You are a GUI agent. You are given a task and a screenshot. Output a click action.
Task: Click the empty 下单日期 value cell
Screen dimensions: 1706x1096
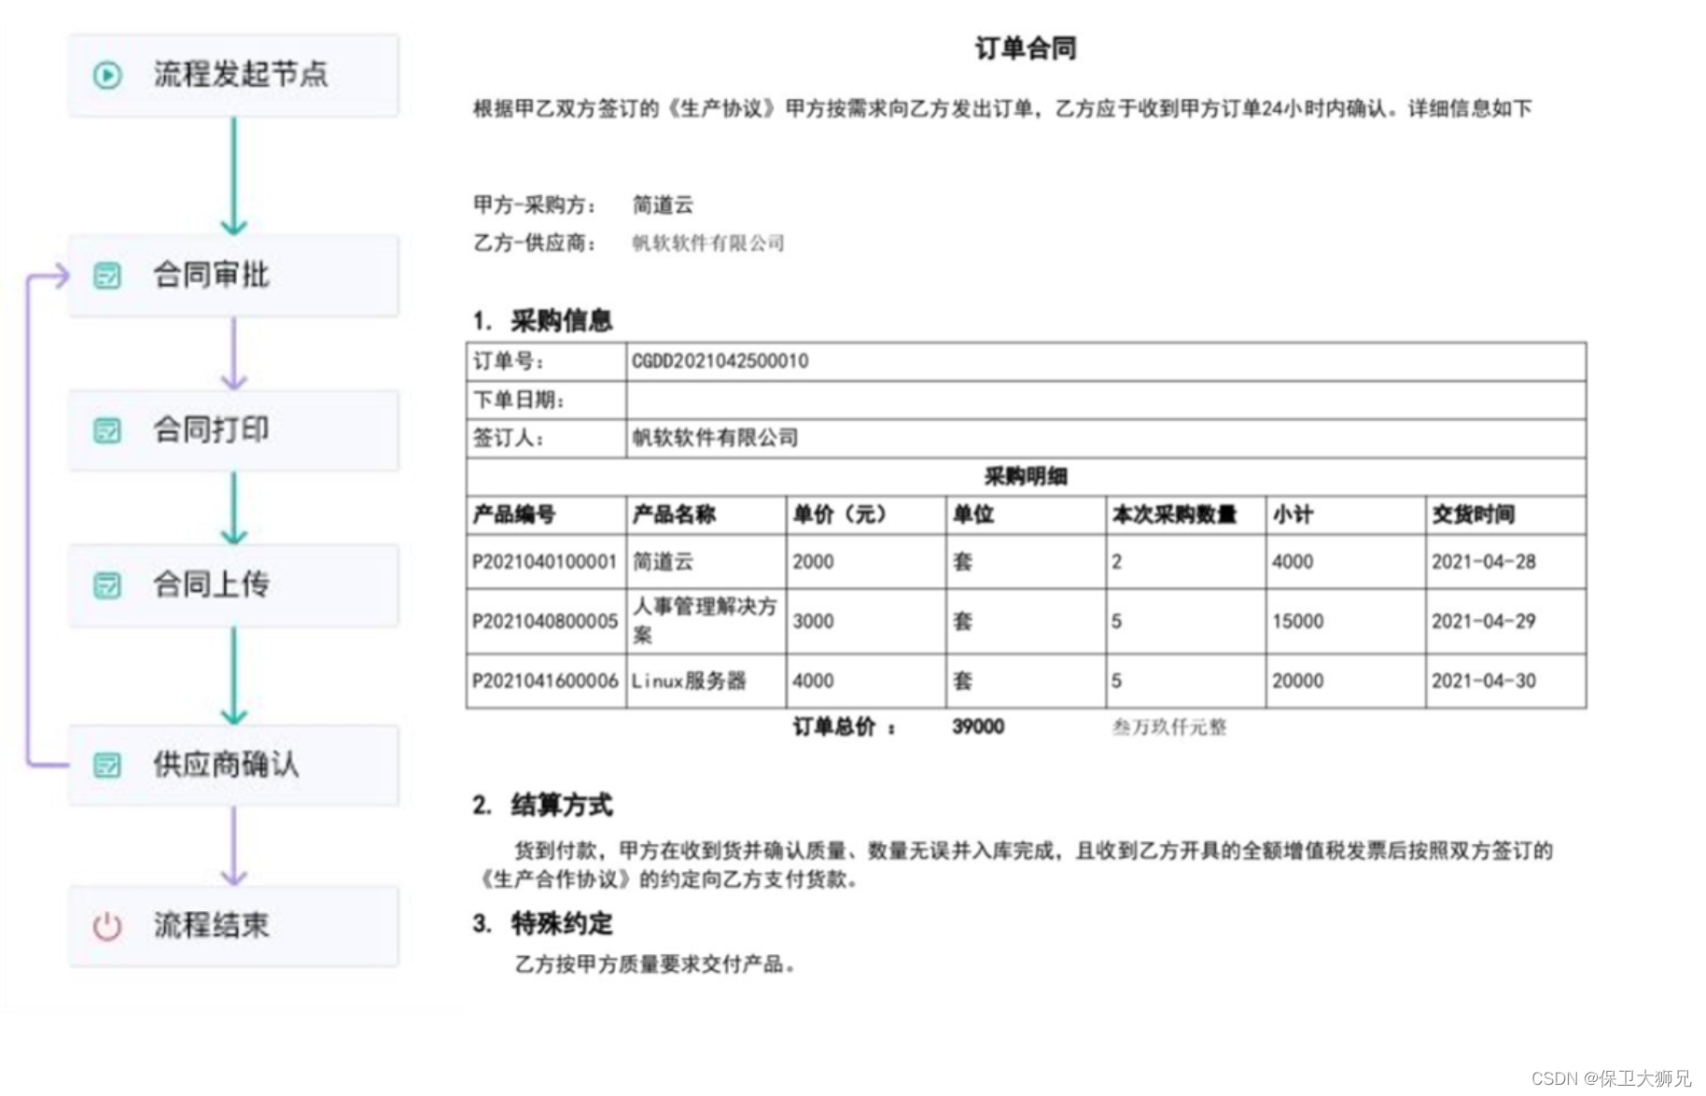tap(1106, 400)
